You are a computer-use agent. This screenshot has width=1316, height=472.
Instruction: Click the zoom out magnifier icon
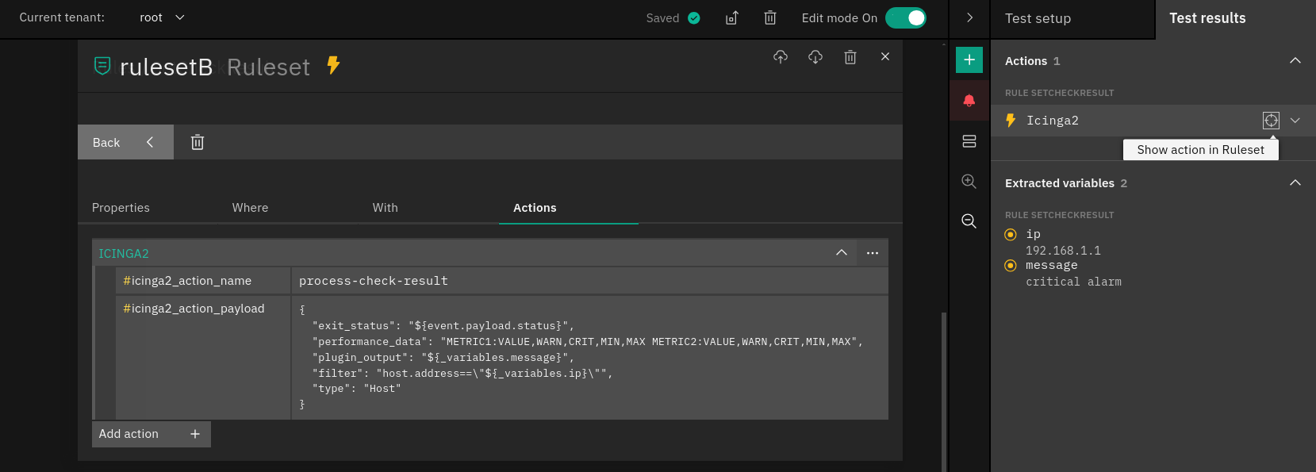click(x=969, y=221)
